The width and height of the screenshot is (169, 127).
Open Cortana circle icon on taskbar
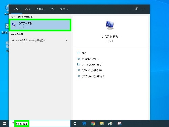click(x=75, y=124)
